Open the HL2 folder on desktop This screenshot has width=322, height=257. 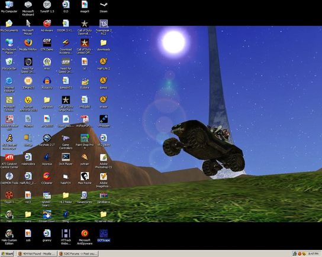click(66, 197)
